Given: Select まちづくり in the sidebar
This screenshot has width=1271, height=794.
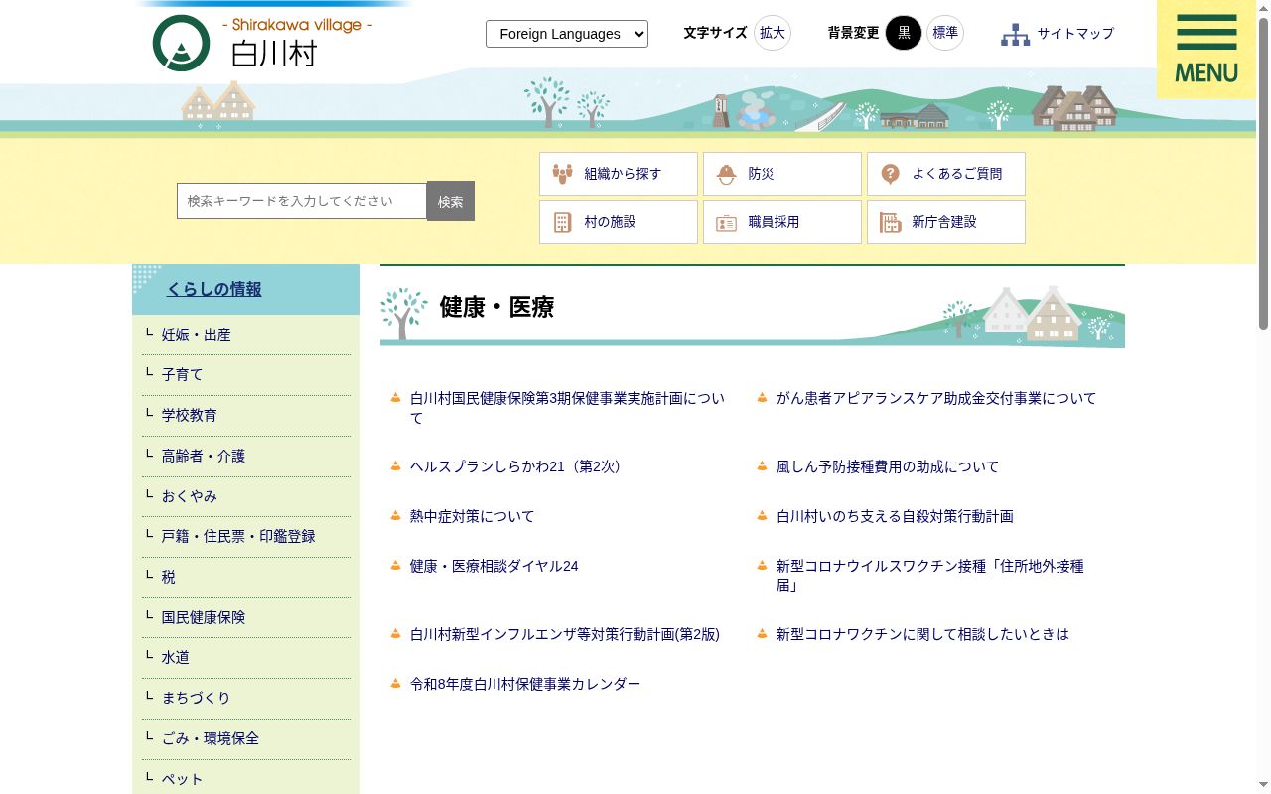Looking at the screenshot, I should pyautogui.click(x=197, y=698).
